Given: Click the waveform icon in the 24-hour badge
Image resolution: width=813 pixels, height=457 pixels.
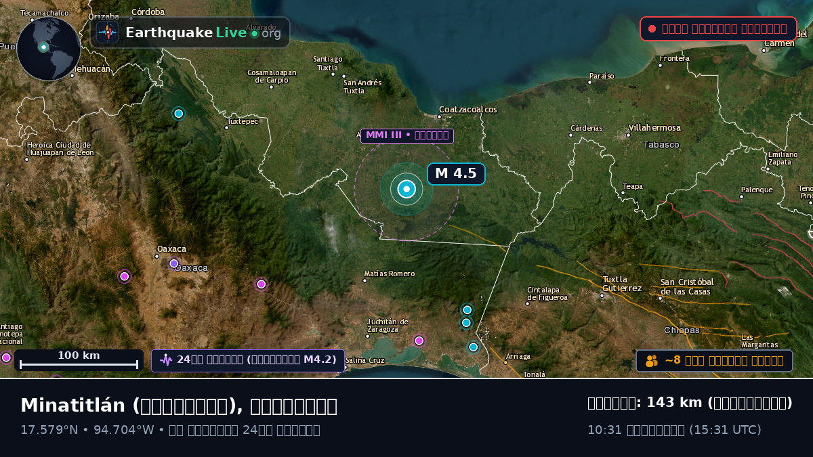Looking at the screenshot, I should point(166,360).
